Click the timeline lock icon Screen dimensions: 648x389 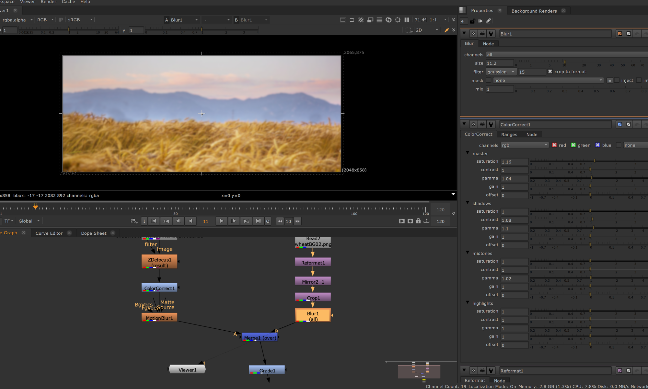418,221
